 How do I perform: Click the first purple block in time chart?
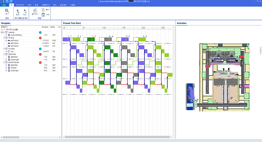click(66, 39)
